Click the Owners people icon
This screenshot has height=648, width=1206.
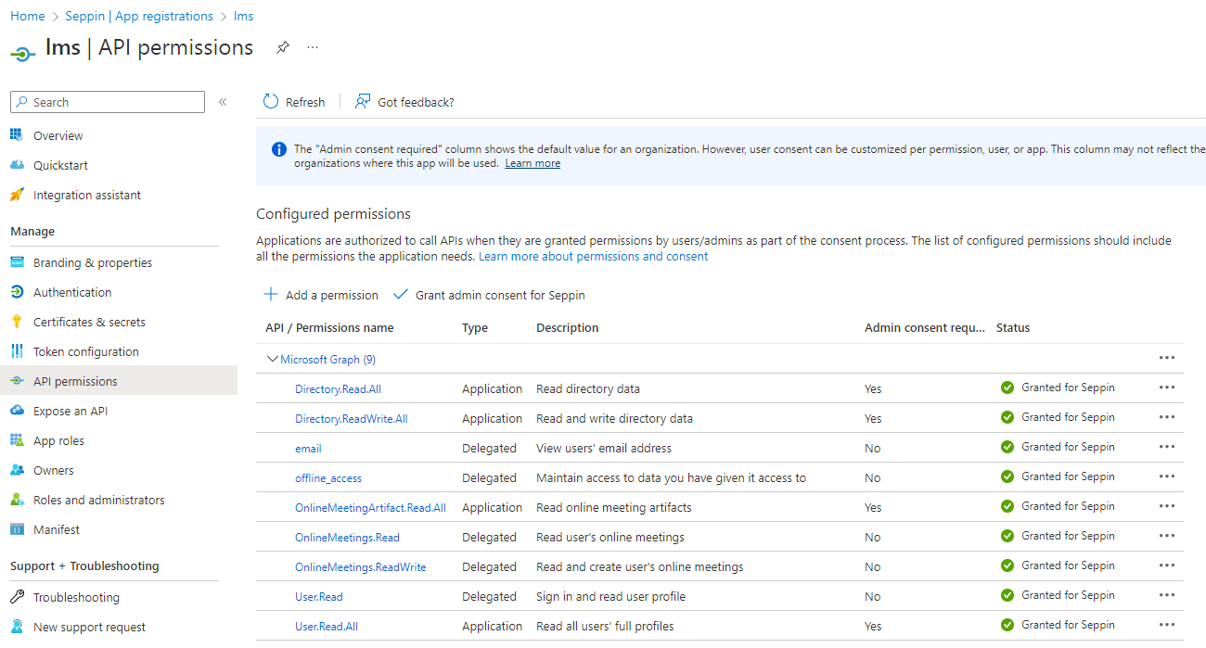click(x=17, y=470)
